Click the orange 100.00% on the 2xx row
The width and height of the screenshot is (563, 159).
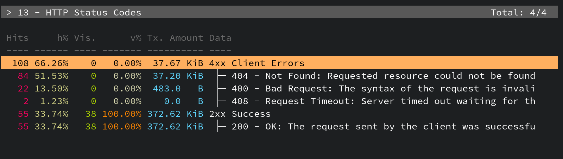pyautogui.click(x=122, y=114)
